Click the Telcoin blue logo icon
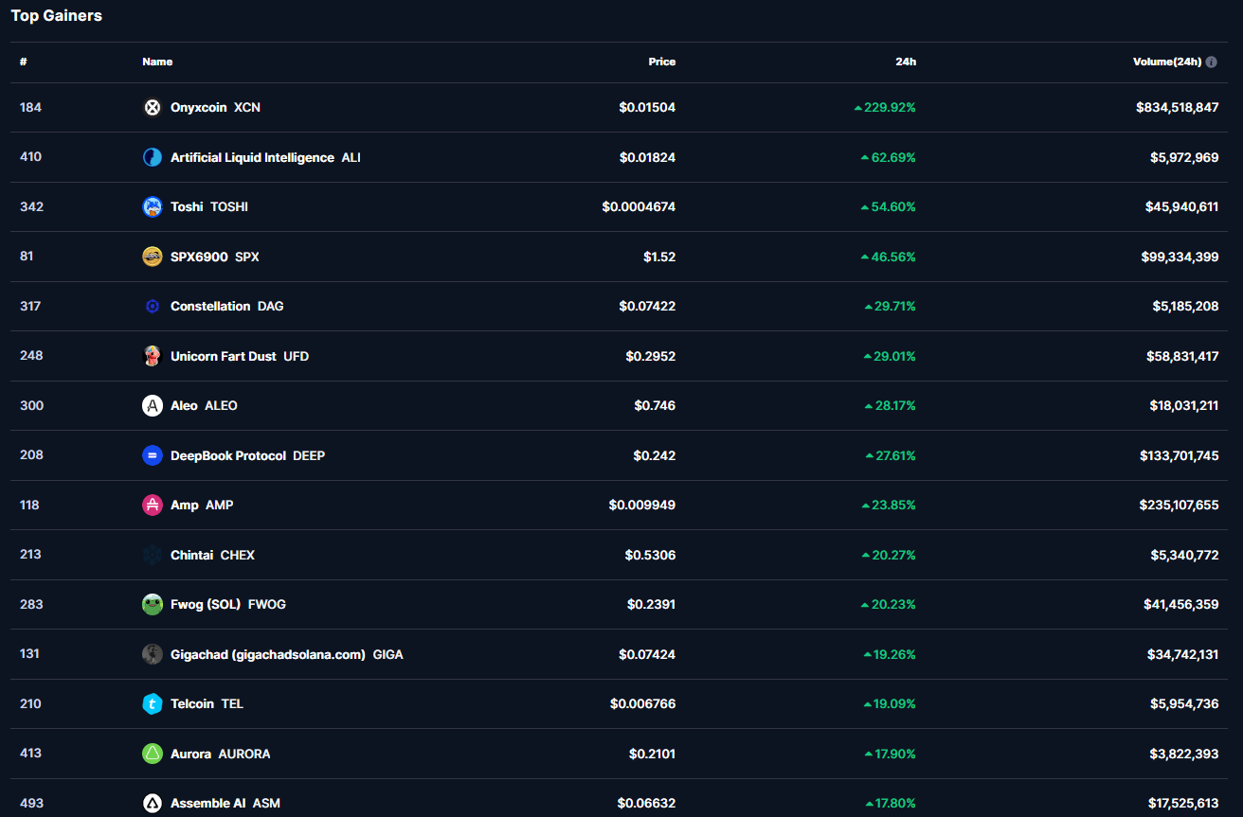Viewport: 1243px width, 817px height. pyautogui.click(x=152, y=703)
